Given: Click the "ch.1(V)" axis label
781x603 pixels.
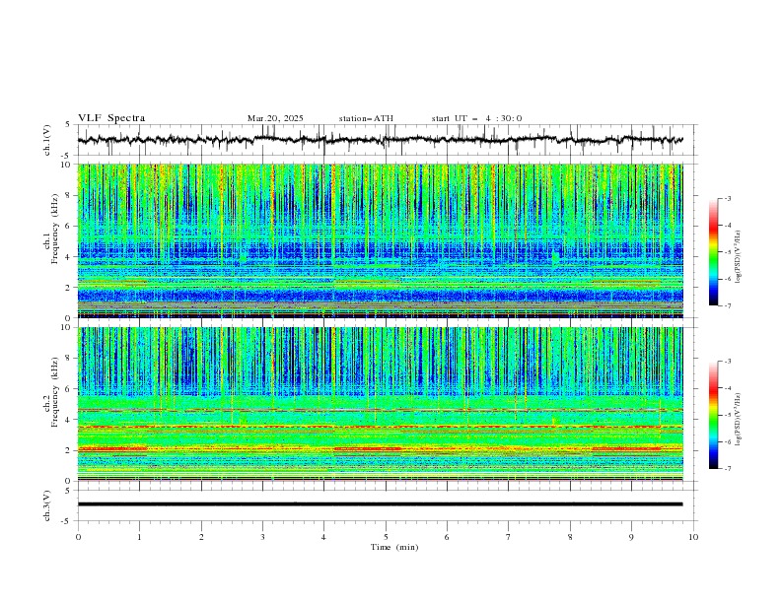Looking at the screenshot, I should [47, 140].
